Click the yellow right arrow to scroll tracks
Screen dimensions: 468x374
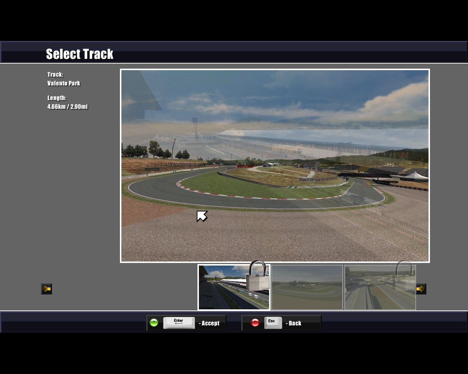(x=421, y=289)
